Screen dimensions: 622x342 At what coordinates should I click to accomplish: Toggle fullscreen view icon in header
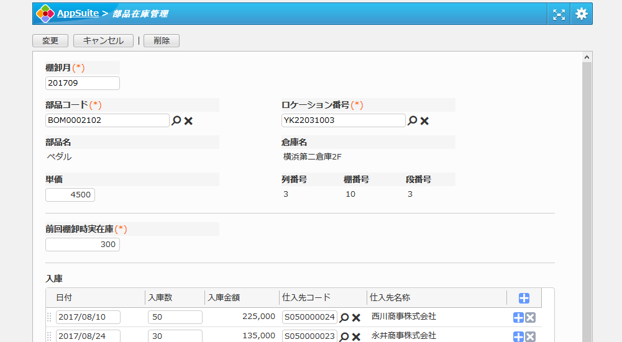point(559,14)
